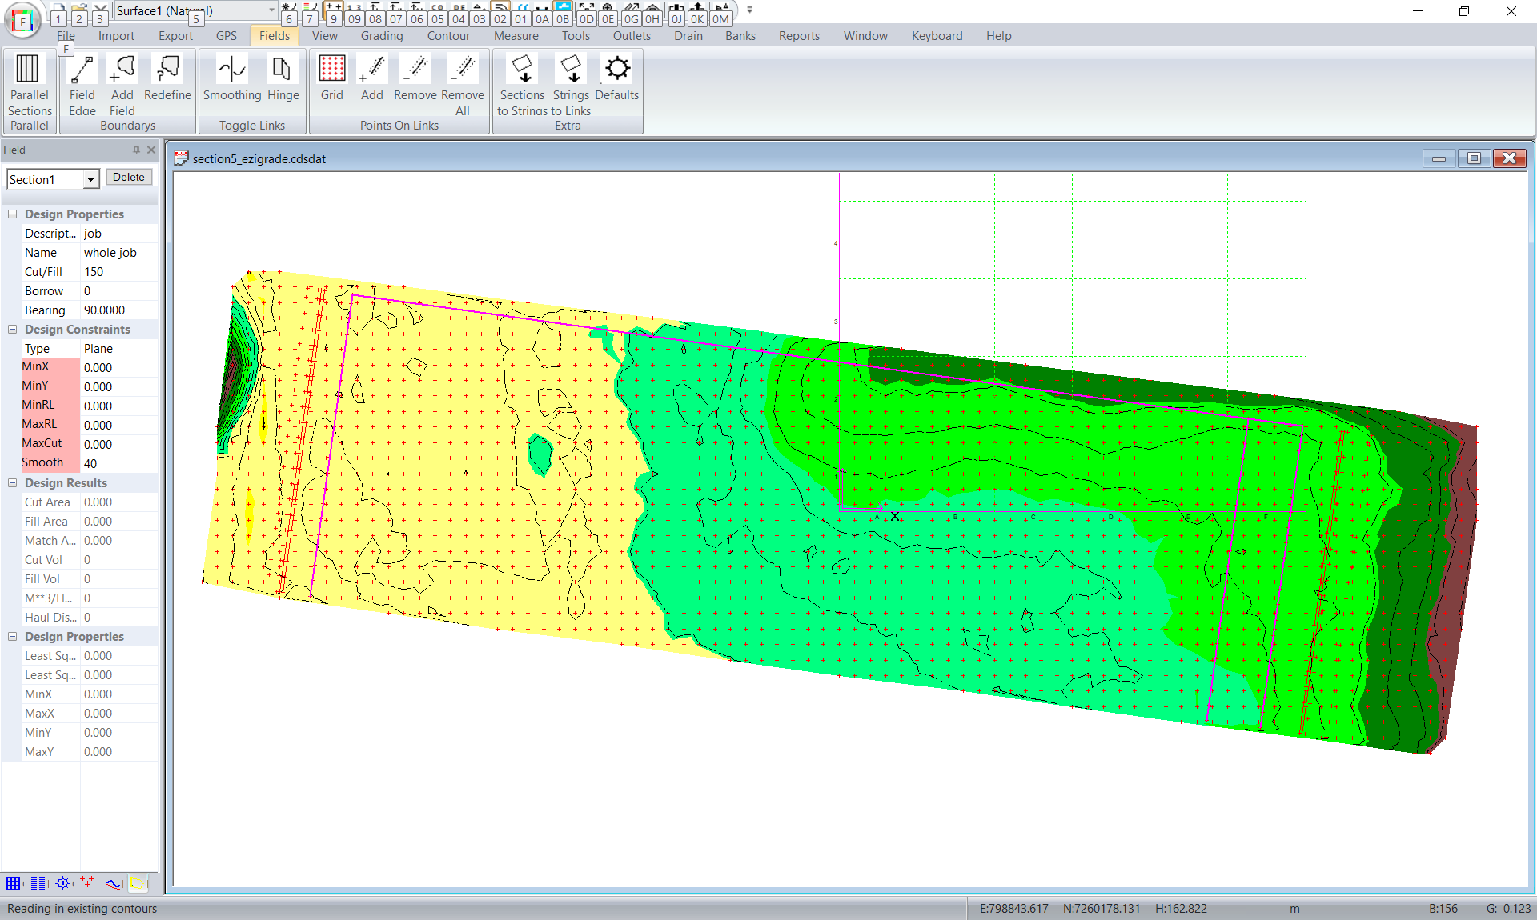Open the Section1 field dropdown
The image size is (1537, 920).
coord(90,180)
